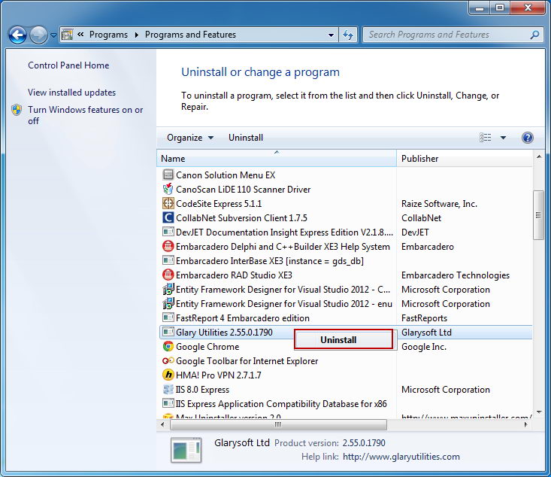Click the change view icon
This screenshot has height=477, width=551.
click(486, 138)
